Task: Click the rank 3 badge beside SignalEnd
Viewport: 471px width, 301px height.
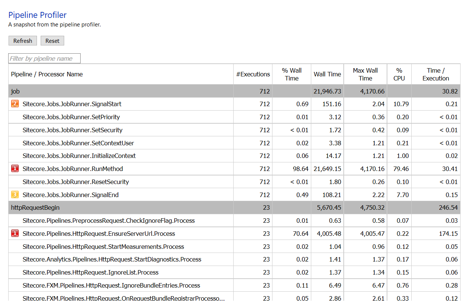Action: tap(15, 195)
